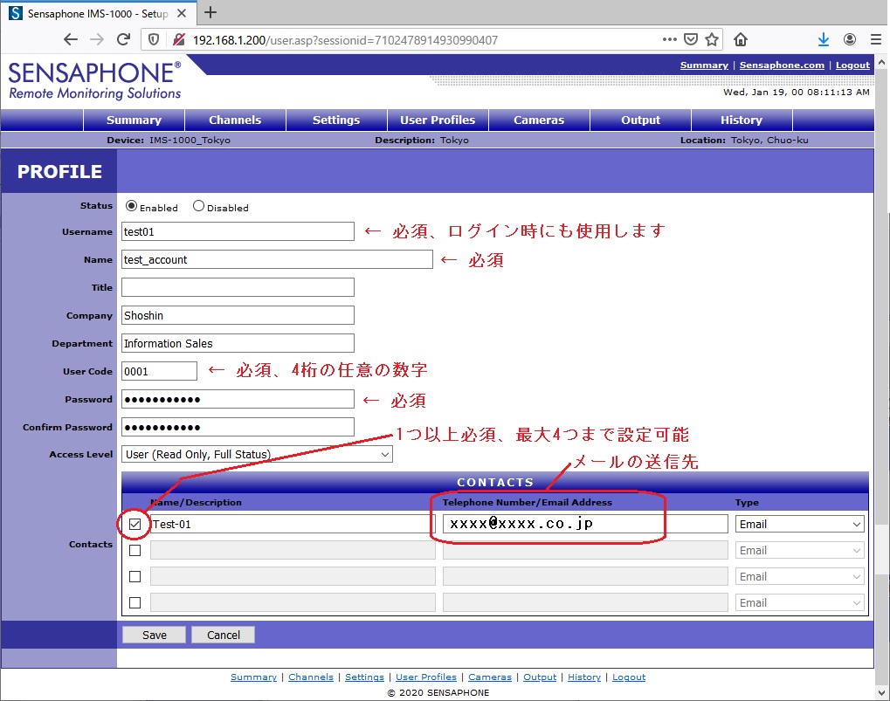
Task: Bookmark this page with the star icon
Action: click(712, 39)
